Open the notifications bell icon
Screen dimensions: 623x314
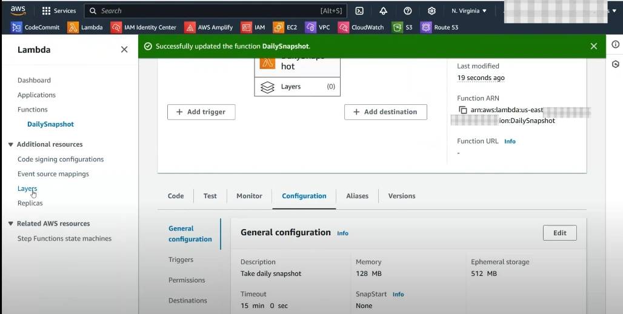(383, 11)
